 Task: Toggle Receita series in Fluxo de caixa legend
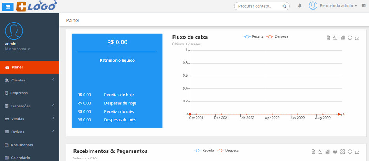254,37
